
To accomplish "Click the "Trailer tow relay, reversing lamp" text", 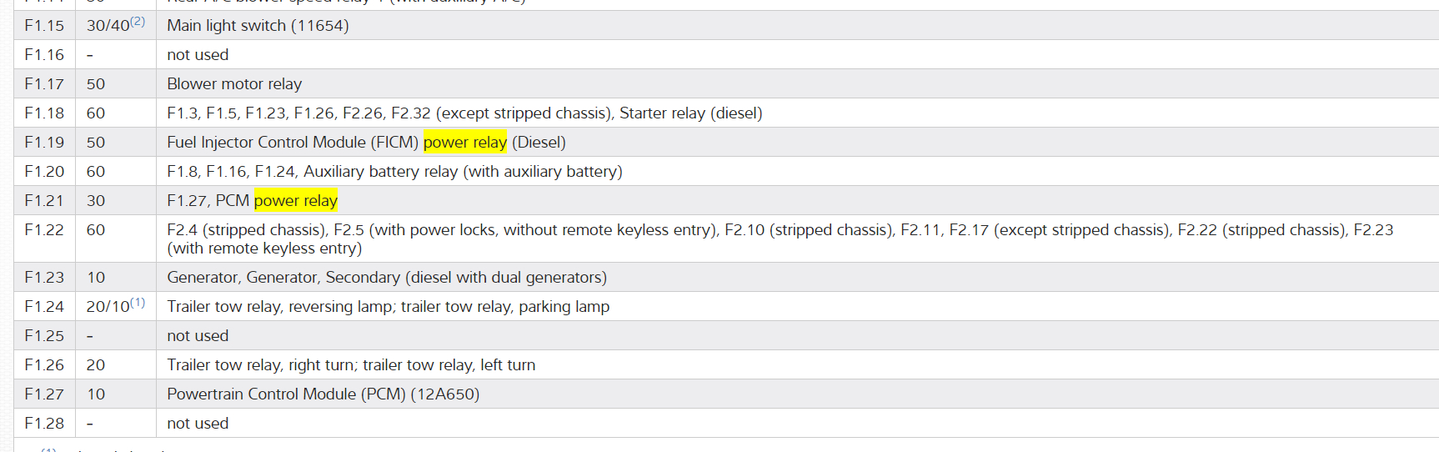I will (279, 307).
